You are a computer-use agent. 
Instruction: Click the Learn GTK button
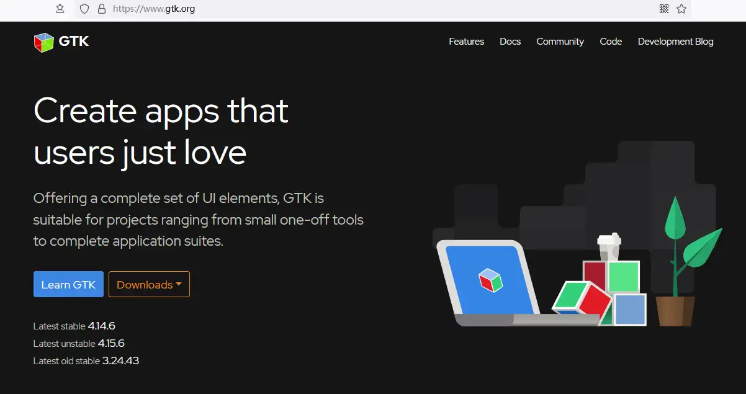68,284
